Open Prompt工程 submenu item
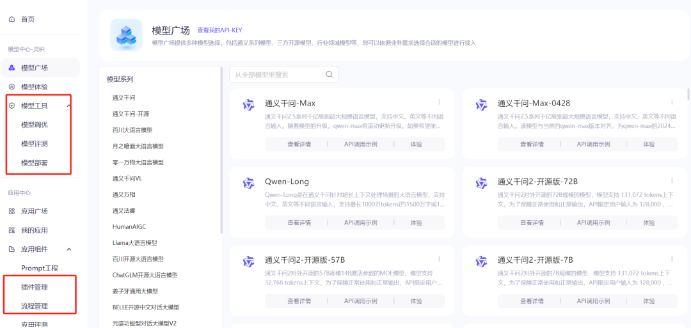691x328 pixels. [x=40, y=268]
